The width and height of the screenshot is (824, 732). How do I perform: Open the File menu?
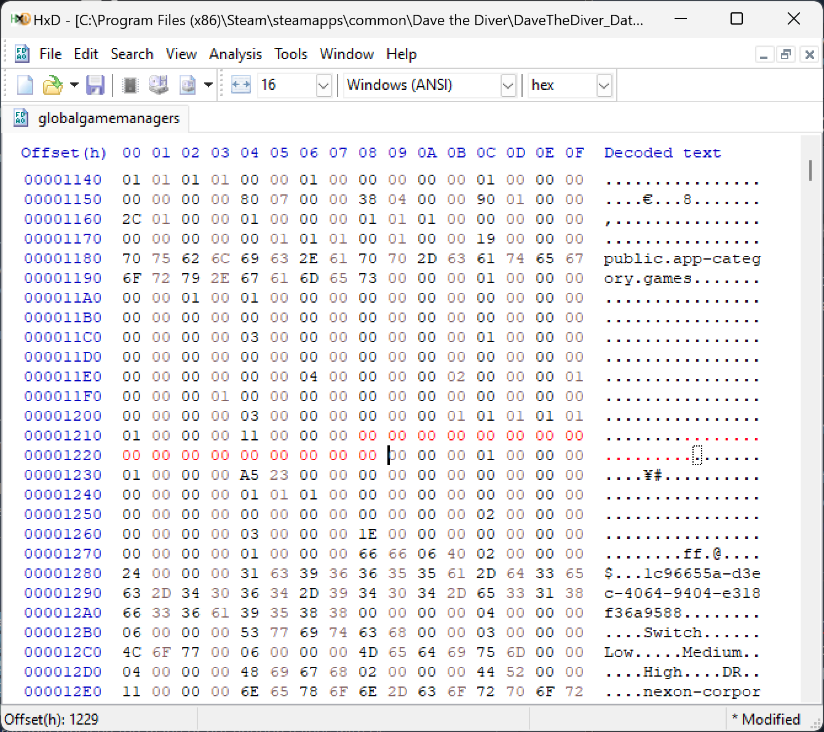[50, 54]
